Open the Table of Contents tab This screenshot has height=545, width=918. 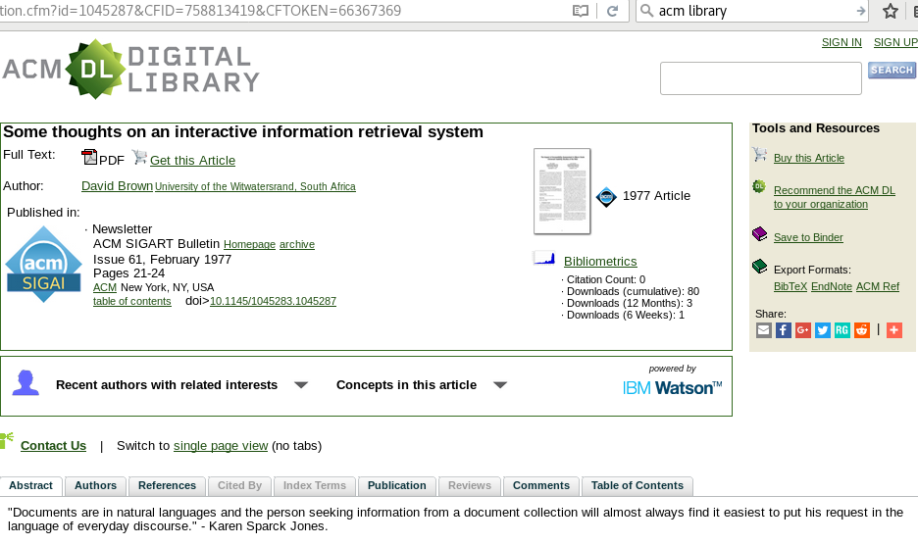637,486
